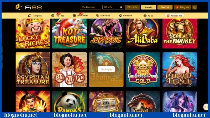The width and height of the screenshot is (210, 118).
Task: Open the support chat bubble
Action: tap(206, 107)
